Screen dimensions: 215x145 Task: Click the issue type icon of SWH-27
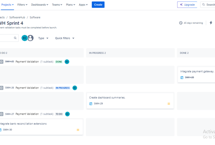pos(2,114)
